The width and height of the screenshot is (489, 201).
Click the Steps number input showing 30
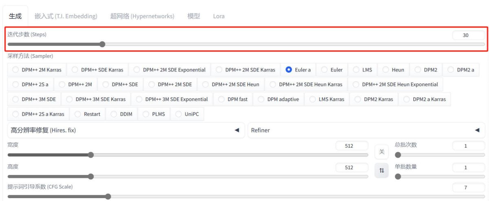[468, 35]
